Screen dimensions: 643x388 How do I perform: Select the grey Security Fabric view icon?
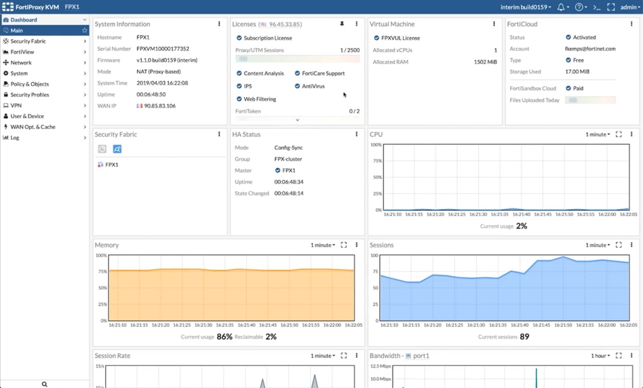[x=102, y=149]
